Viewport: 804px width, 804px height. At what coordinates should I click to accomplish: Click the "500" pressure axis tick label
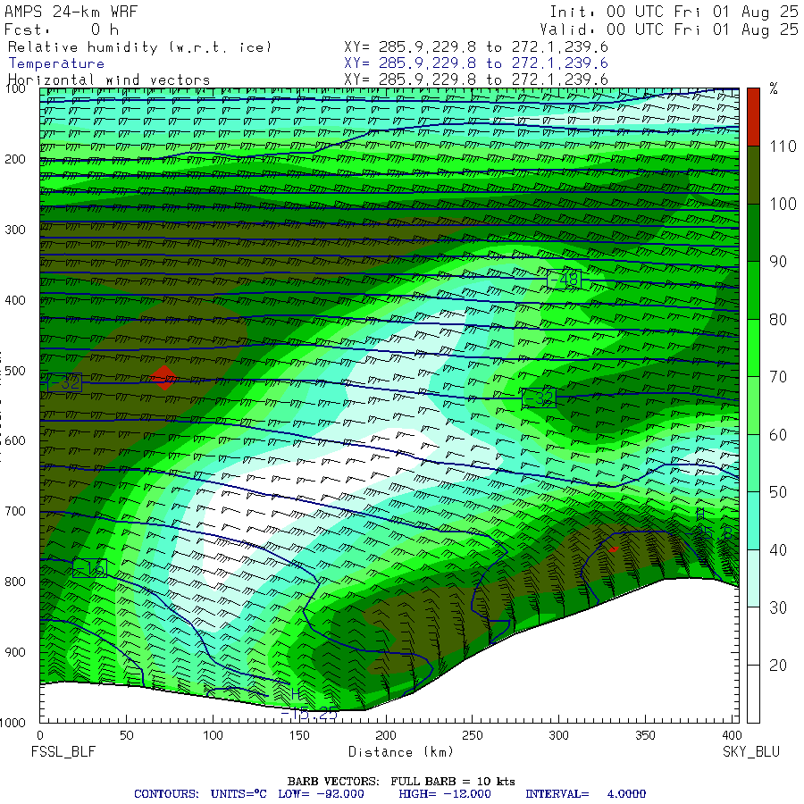pos(15,371)
